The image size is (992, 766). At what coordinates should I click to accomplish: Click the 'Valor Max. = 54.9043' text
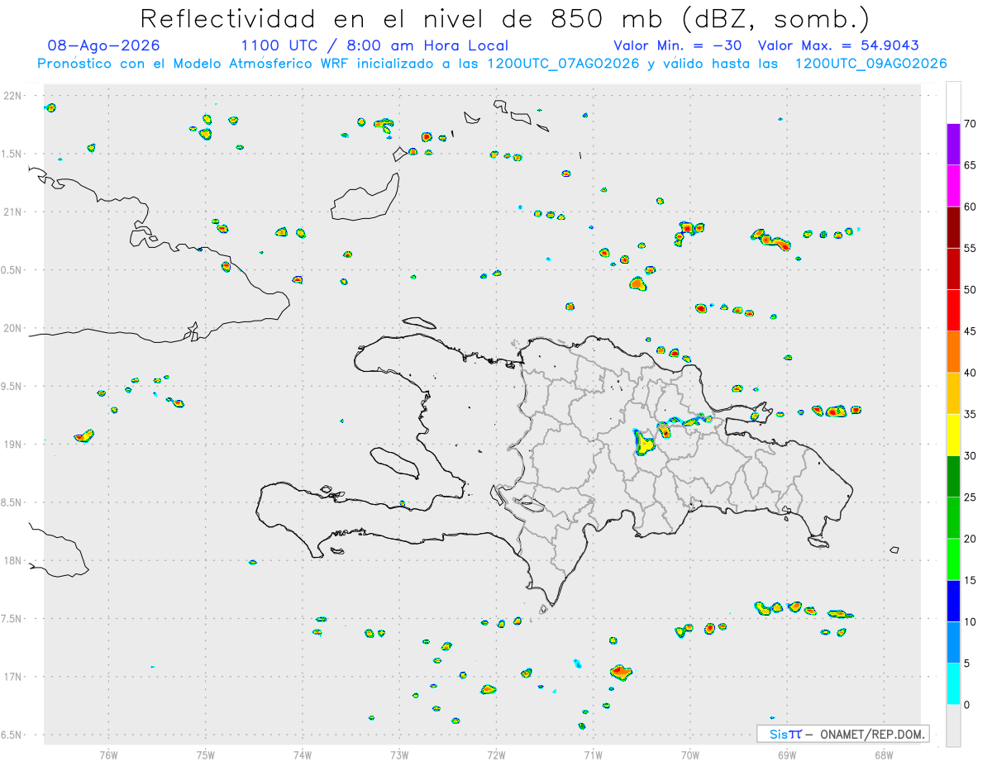pyautogui.click(x=838, y=45)
